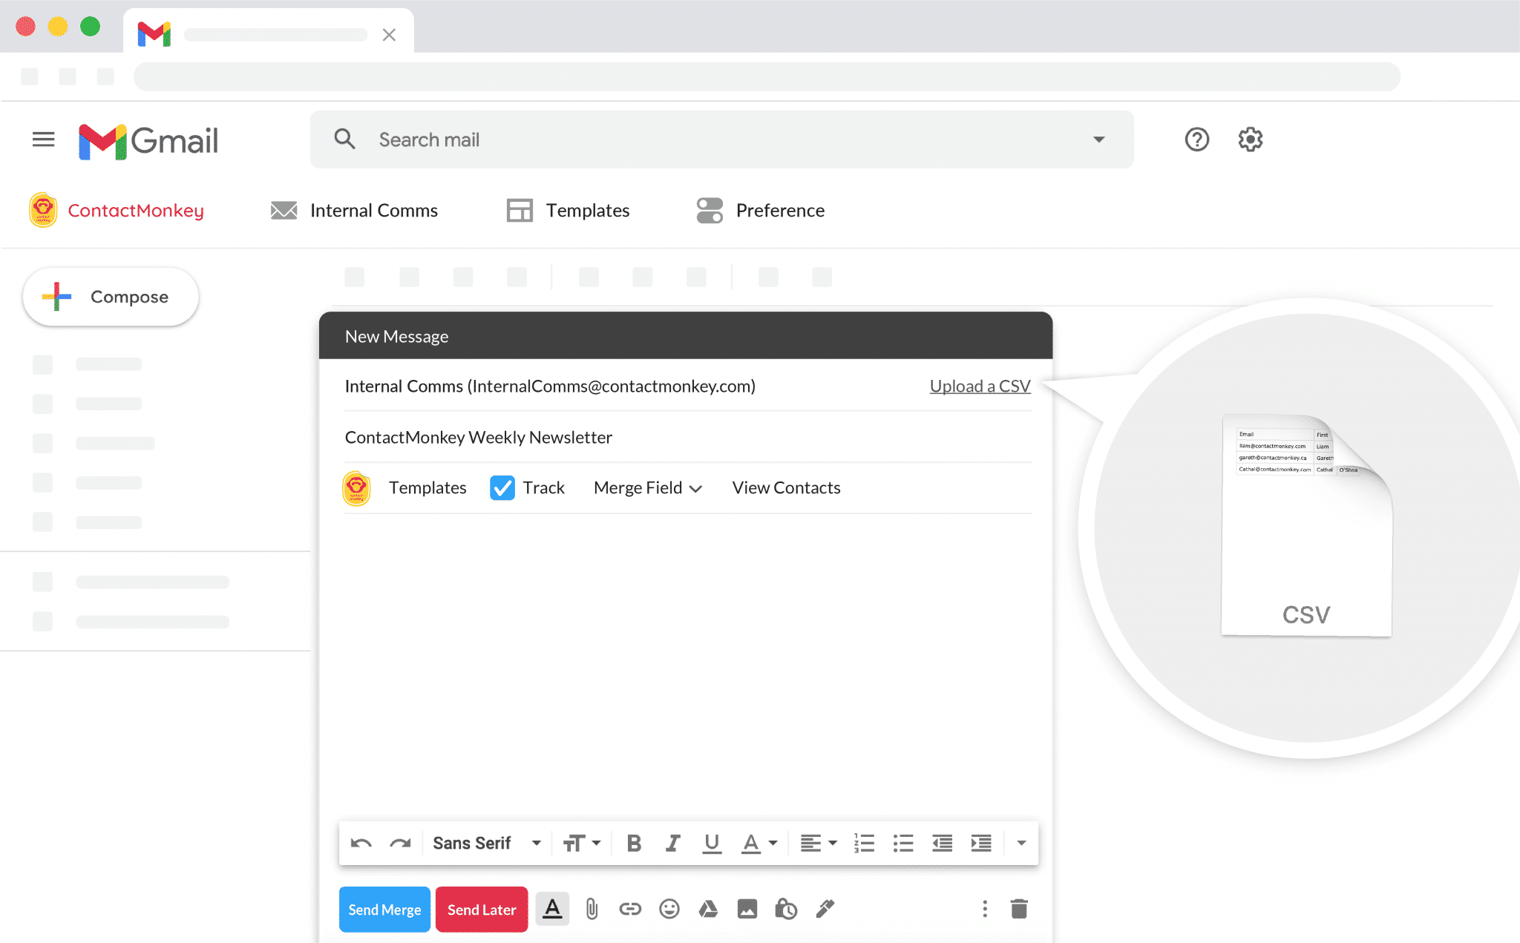Click the attach file paperclip icon
This screenshot has width=1520, height=943.
click(592, 908)
